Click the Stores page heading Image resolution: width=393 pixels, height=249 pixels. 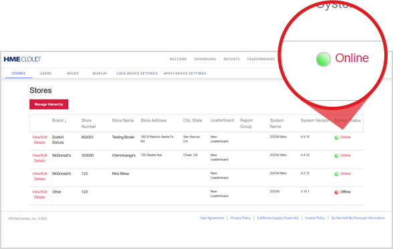(x=40, y=90)
